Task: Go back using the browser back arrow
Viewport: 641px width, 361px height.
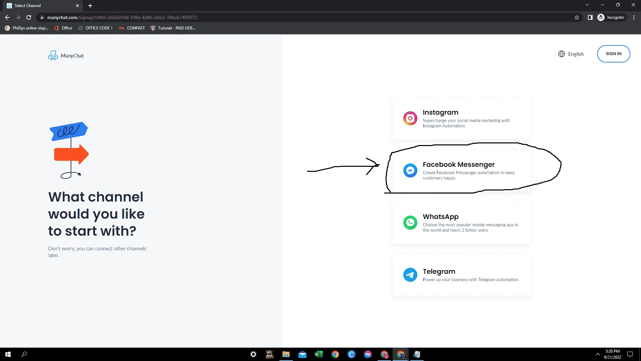Action: [7, 17]
